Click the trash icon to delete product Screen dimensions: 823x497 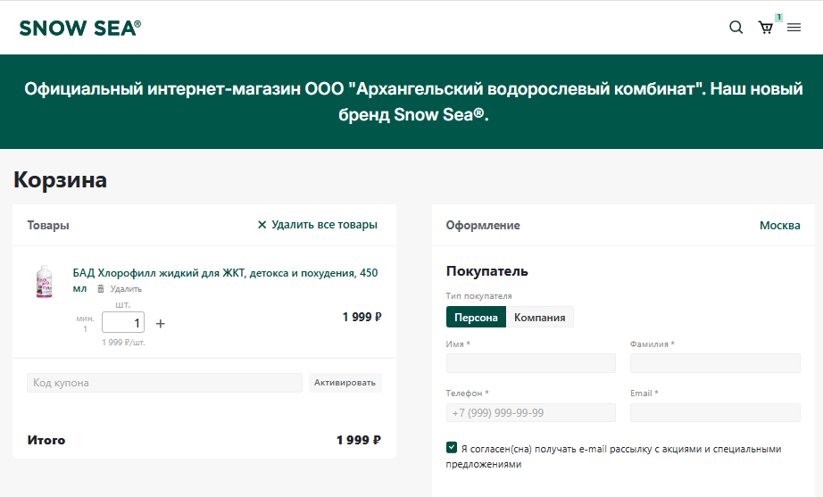[101, 289]
